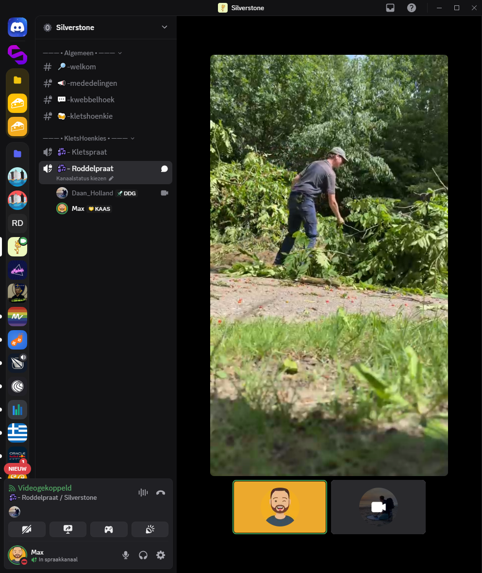The height and width of the screenshot is (573, 482).
Task: Open Roddelpraat voice channel chat bubble
Action: 165,169
